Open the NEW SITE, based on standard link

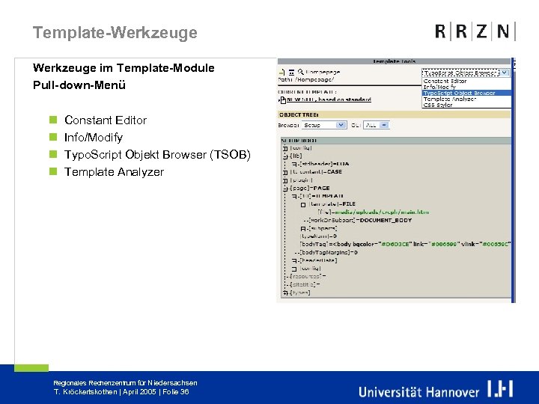pos(329,100)
